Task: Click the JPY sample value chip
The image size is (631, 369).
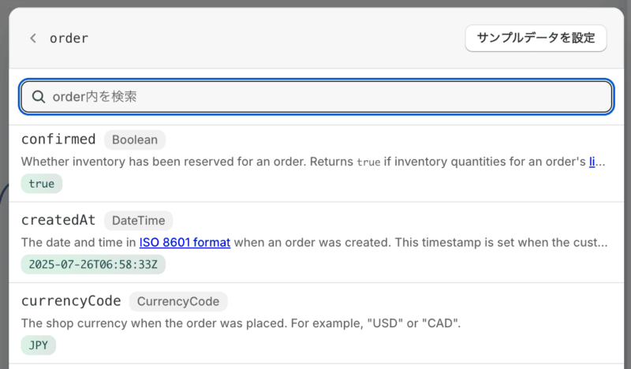Action: point(38,345)
